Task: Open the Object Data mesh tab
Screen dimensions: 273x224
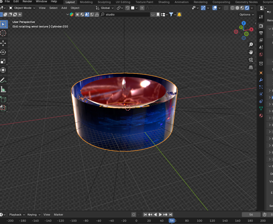Action: pos(261,108)
